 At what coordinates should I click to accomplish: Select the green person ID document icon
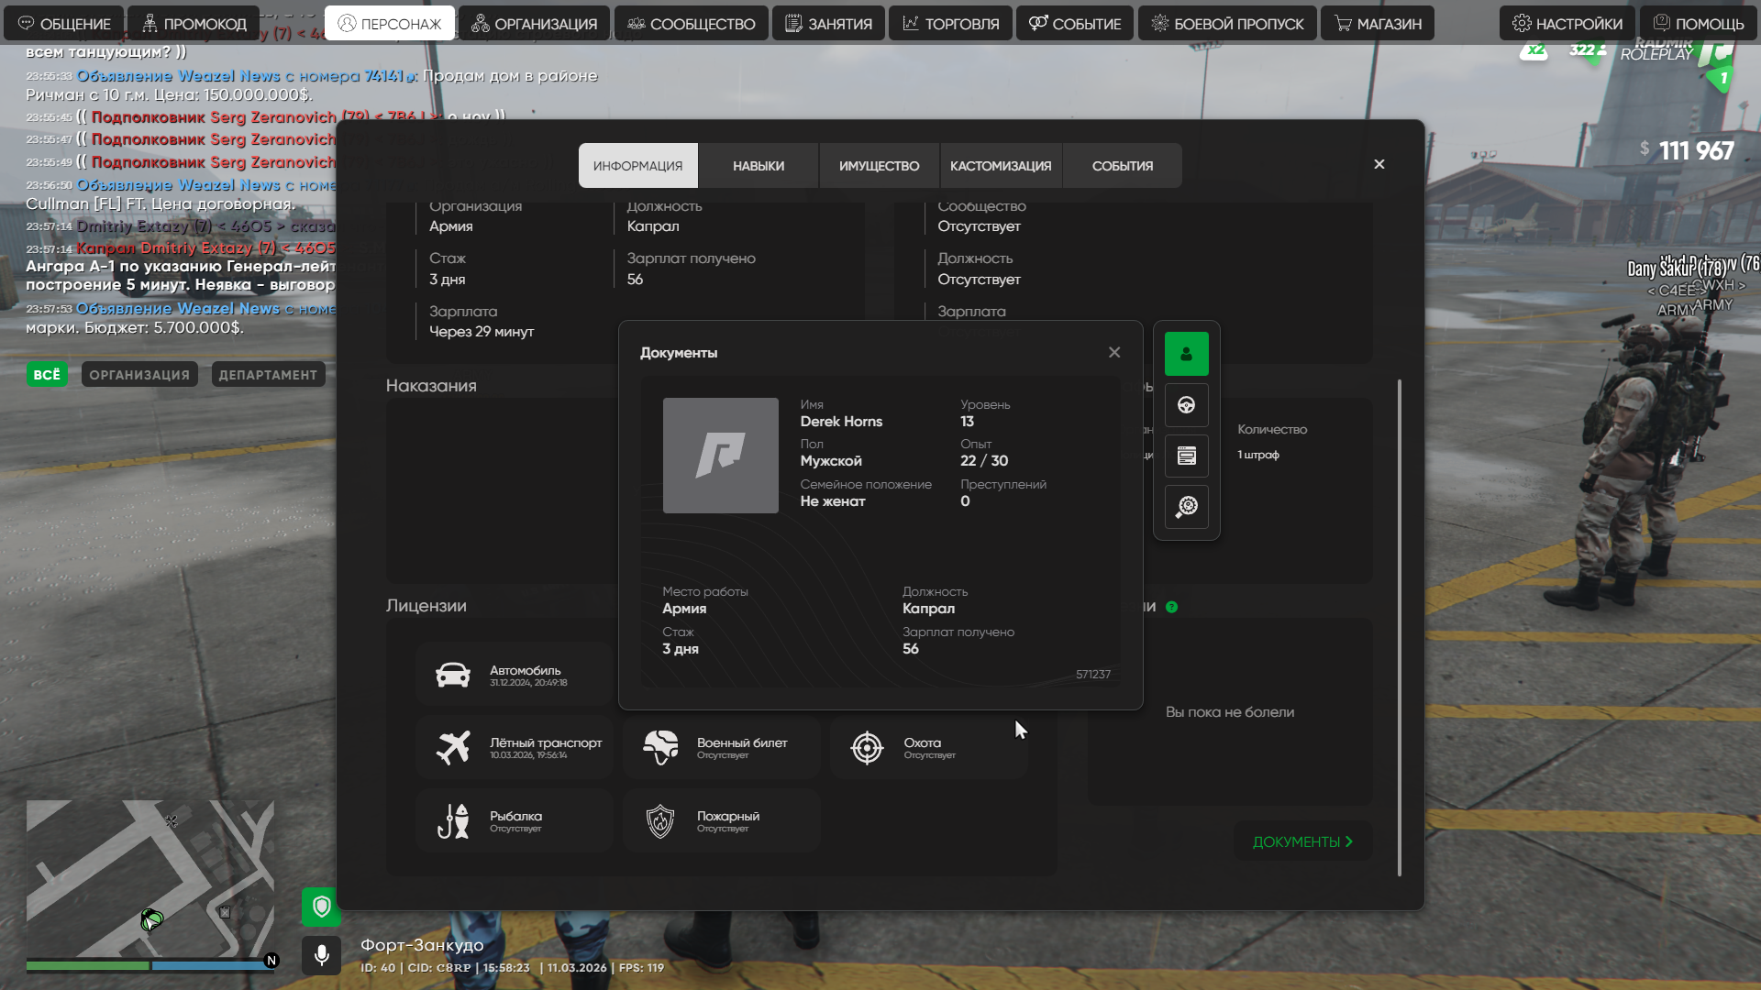coord(1186,354)
